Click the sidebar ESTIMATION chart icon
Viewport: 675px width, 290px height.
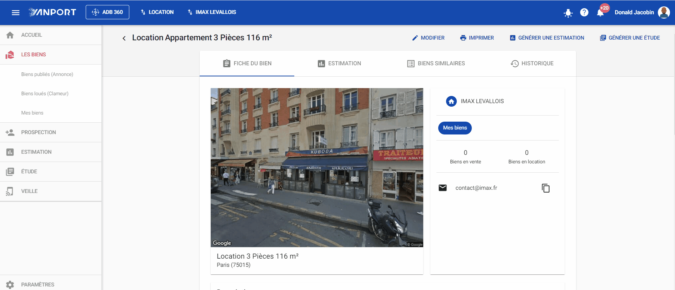(10, 152)
